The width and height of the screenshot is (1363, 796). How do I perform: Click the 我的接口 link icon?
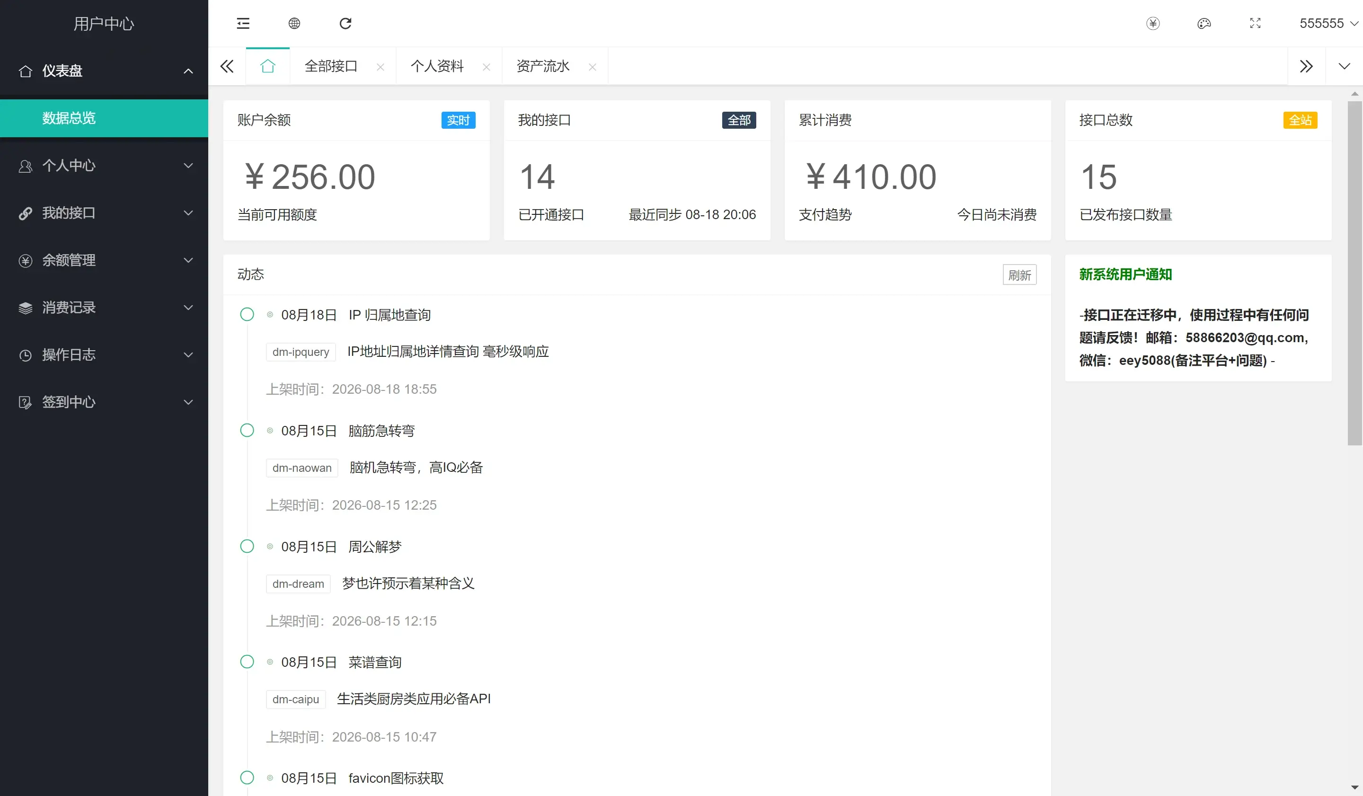click(26, 213)
